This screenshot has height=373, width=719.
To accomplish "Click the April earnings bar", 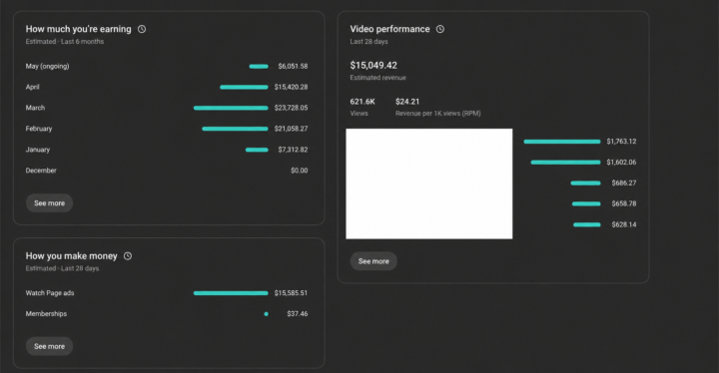I will (244, 87).
